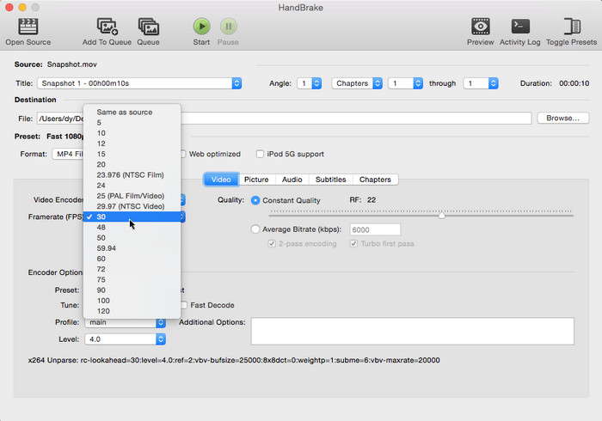Show the Queue window icon
The height and width of the screenshot is (421, 602).
(x=149, y=27)
